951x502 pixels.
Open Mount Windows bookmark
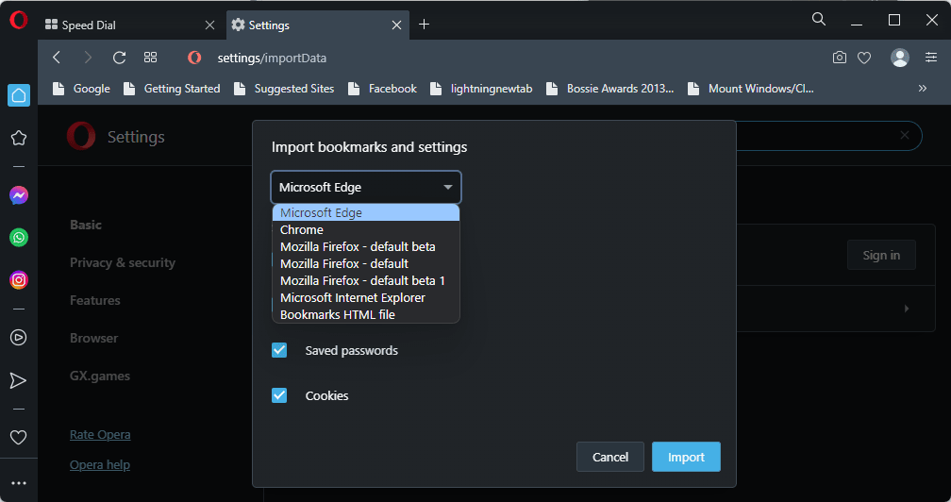tap(751, 89)
